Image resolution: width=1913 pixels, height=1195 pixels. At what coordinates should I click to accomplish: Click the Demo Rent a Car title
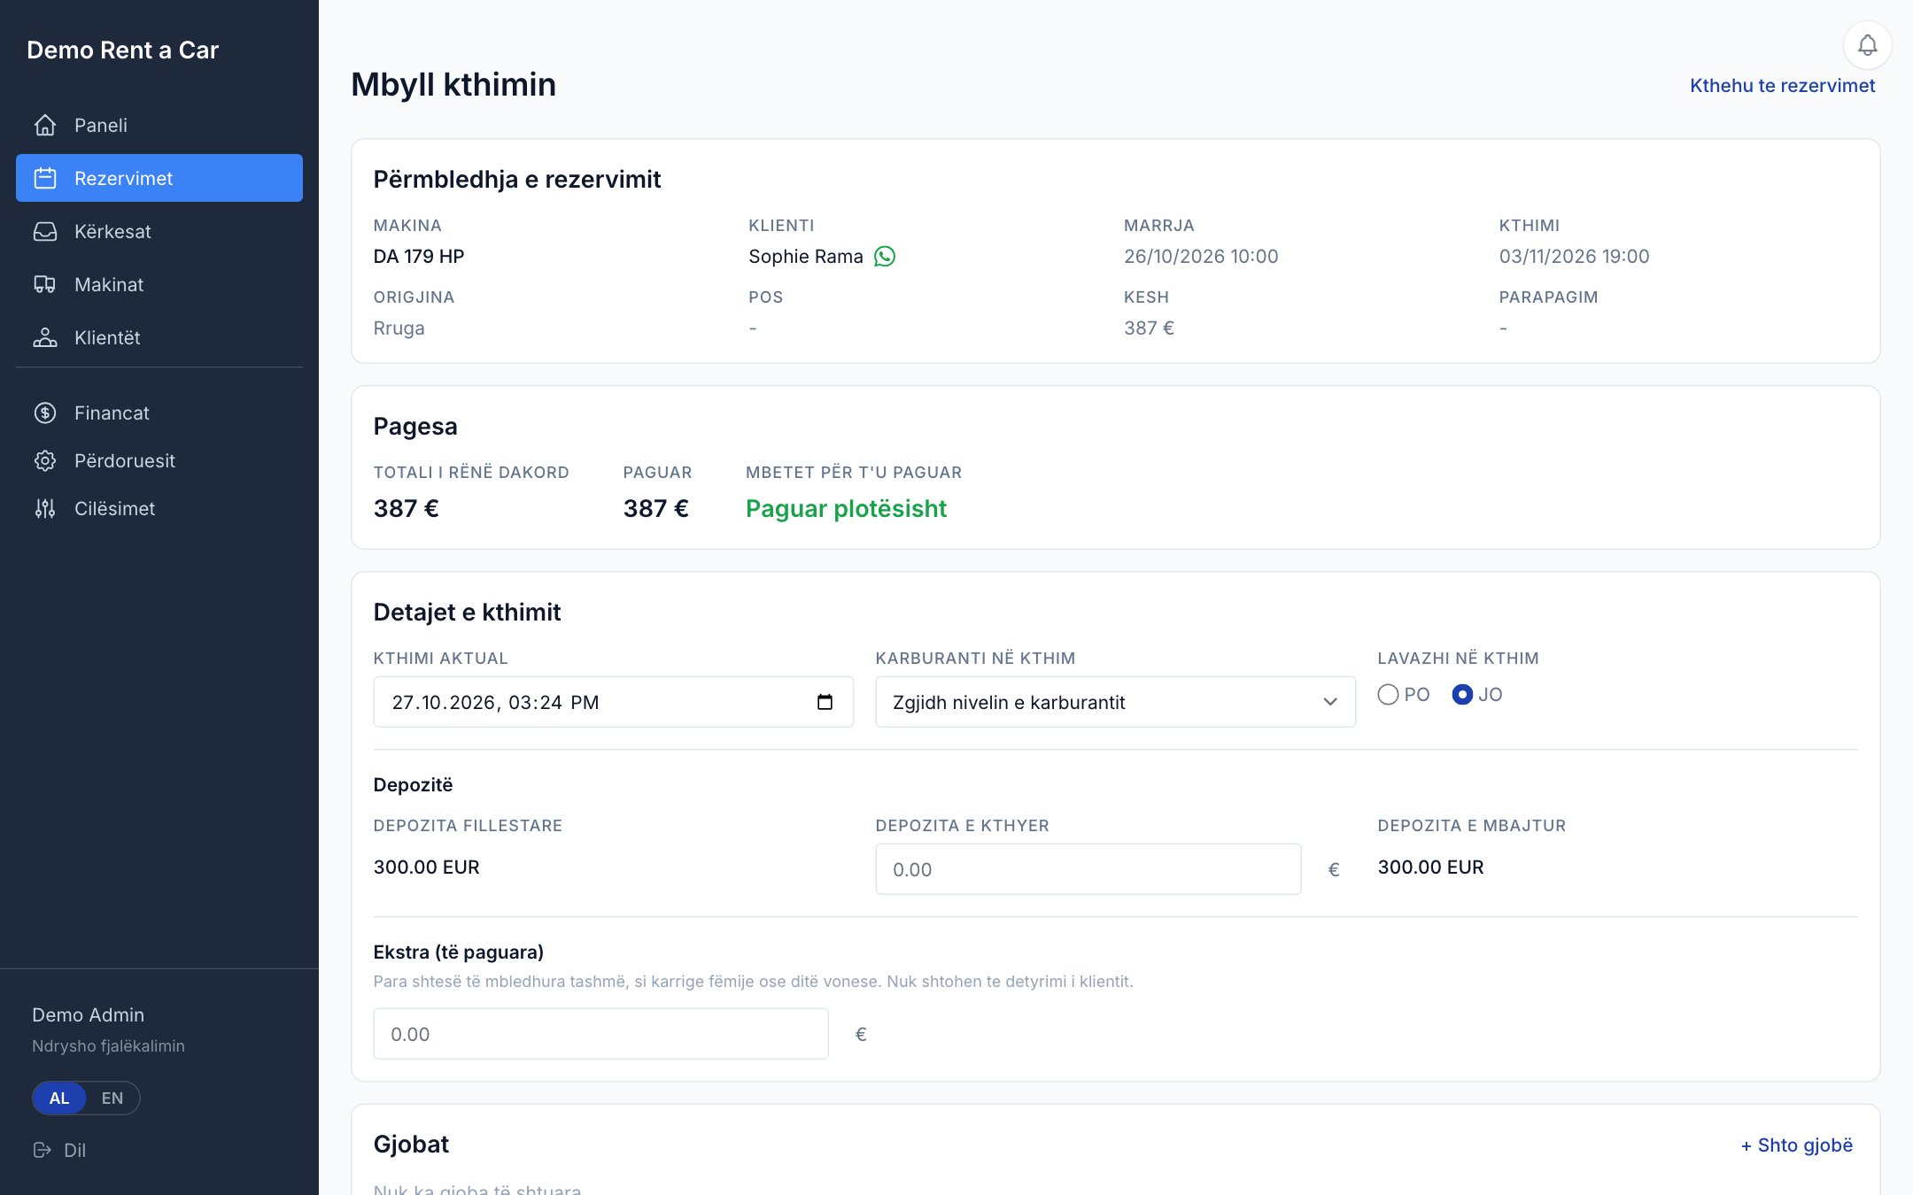122,50
